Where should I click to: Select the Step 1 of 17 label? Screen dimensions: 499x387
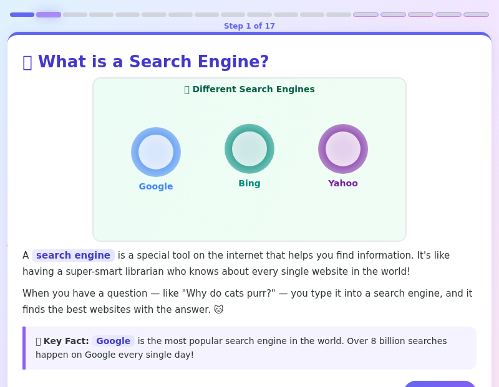point(249,26)
